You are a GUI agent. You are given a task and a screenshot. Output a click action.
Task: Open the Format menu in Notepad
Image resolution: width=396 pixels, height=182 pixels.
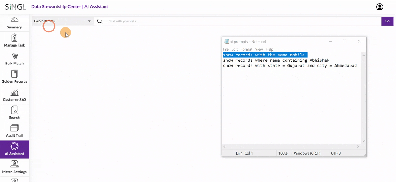[246, 49]
